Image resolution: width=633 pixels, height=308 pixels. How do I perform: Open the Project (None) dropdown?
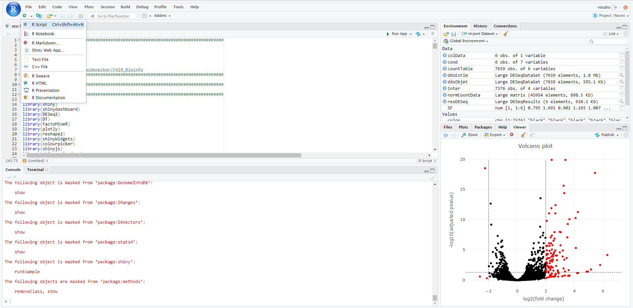coord(611,15)
